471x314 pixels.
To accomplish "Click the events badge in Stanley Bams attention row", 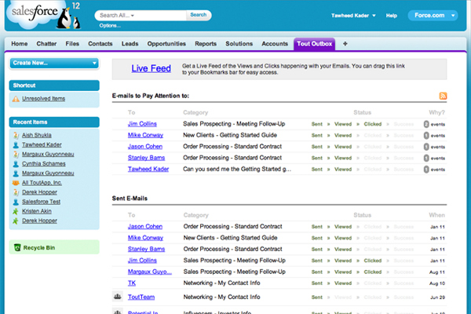I will [x=426, y=158].
